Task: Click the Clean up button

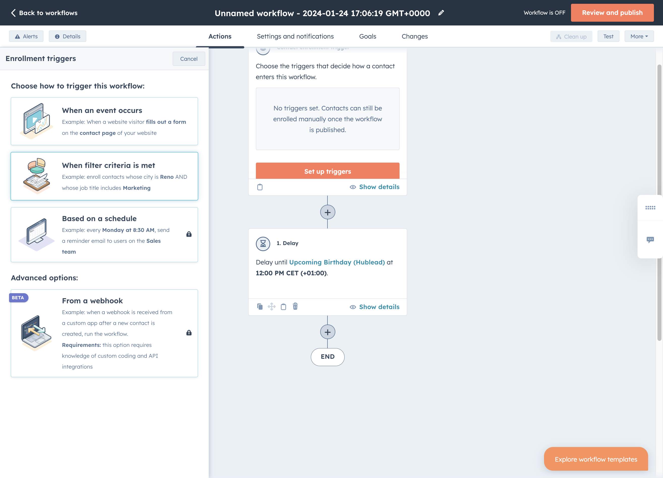Action: click(571, 36)
